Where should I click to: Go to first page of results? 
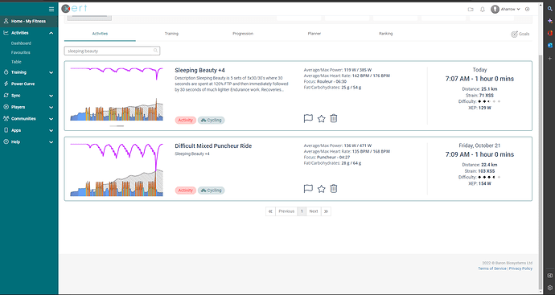[270, 211]
